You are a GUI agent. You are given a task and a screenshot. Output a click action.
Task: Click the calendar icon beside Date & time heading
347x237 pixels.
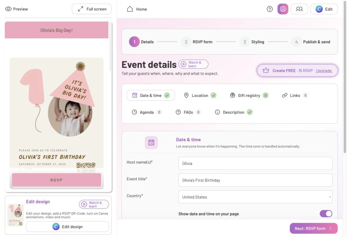click(151, 142)
